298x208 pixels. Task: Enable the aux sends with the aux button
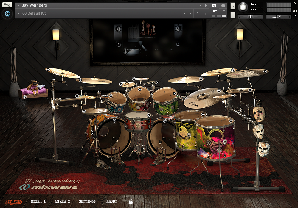tap(295, 11)
